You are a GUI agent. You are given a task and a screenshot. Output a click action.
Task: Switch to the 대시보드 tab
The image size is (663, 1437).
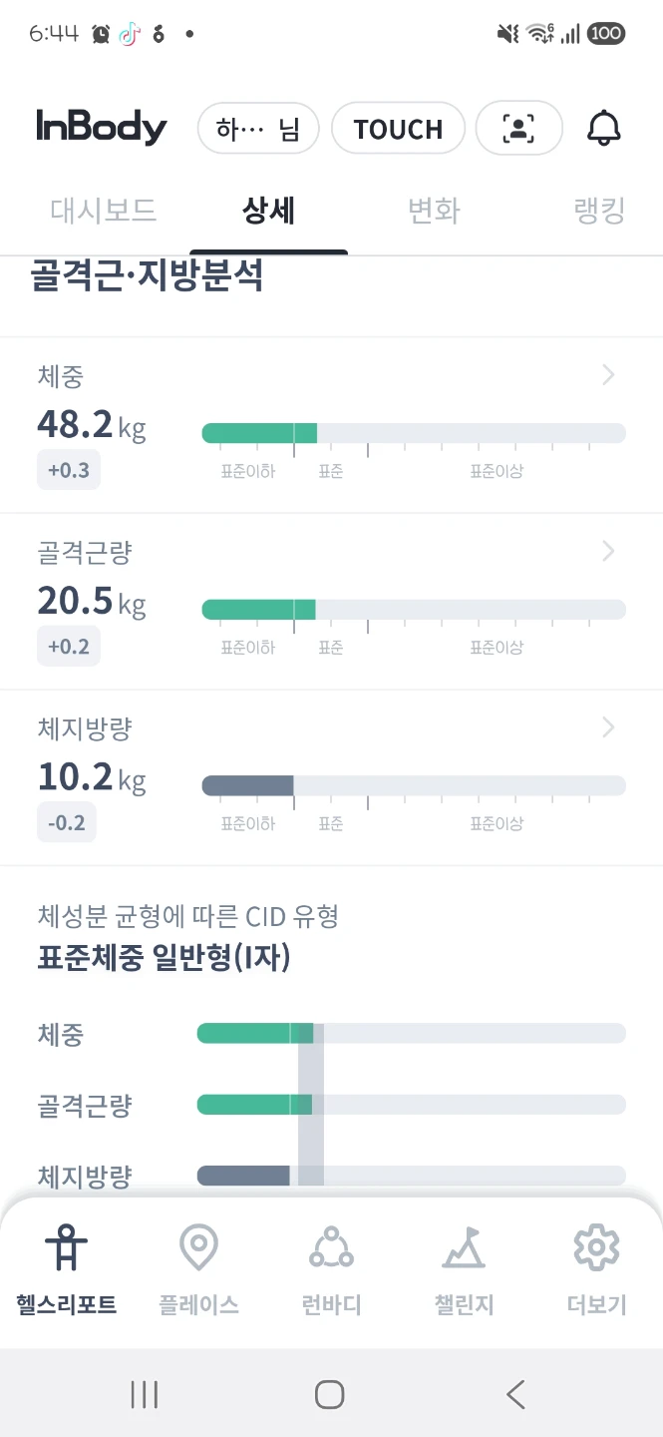pos(103,211)
